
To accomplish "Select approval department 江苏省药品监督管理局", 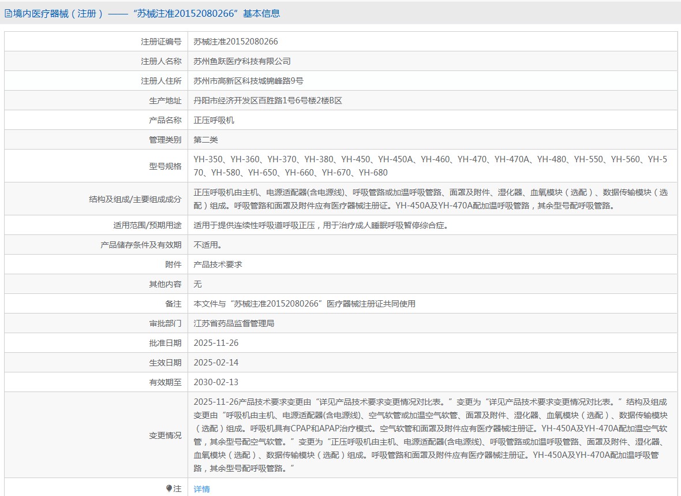I will [234, 323].
